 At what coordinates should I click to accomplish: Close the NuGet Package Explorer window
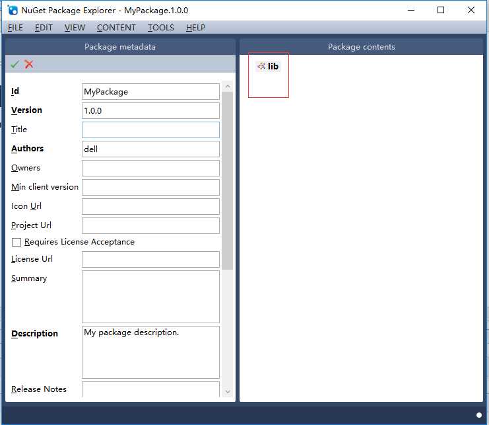[x=471, y=11]
